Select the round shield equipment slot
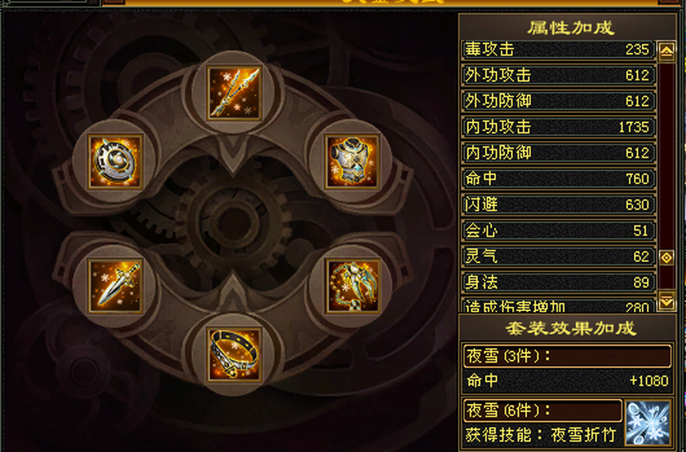Screen dimensions: 686x452 [x=115, y=161]
